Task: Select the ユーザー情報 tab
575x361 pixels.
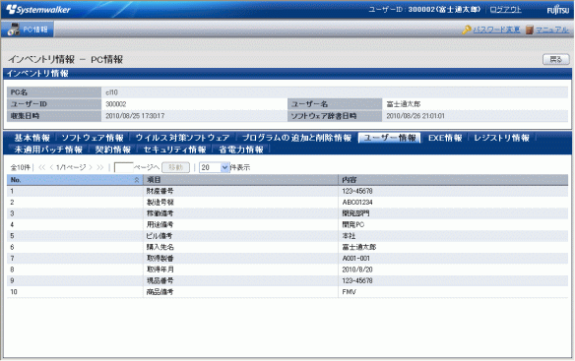Action: pos(390,138)
